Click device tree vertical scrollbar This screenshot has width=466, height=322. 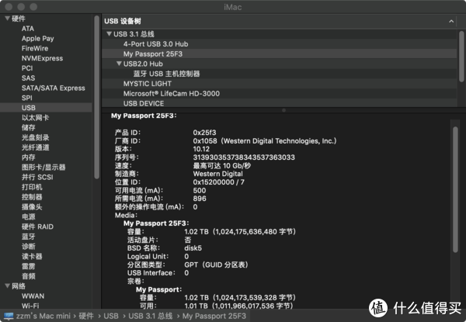click(461, 57)
